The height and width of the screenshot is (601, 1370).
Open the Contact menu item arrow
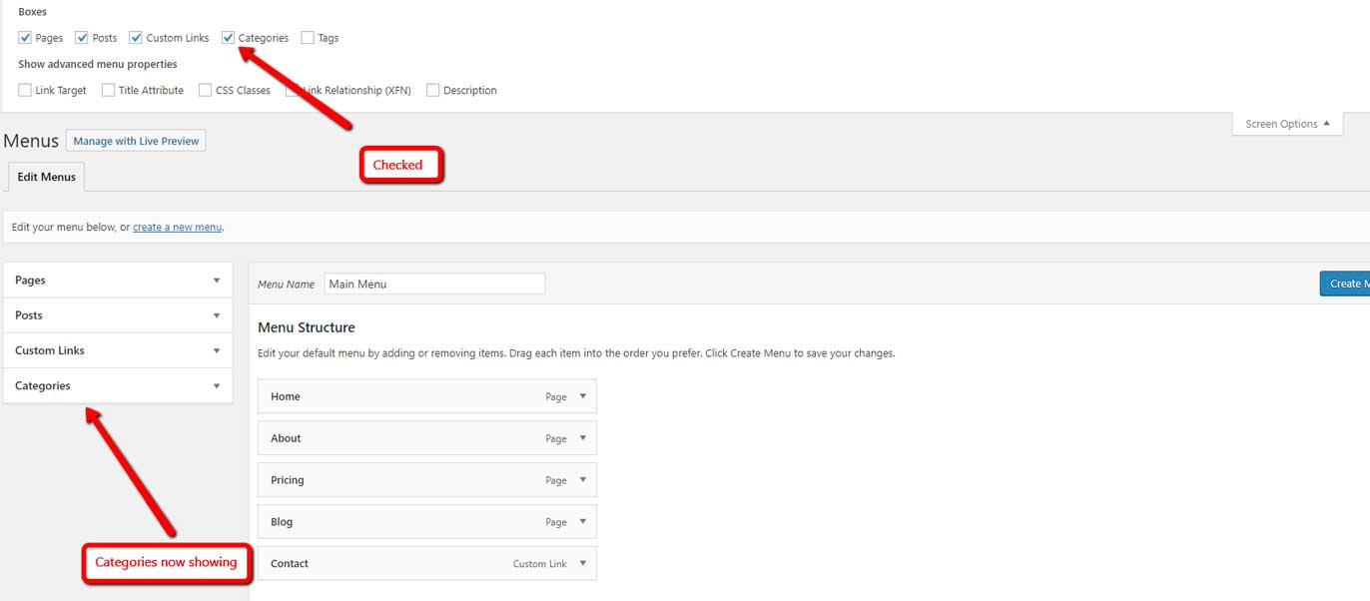pyautogui.click(x=583, y=563)
